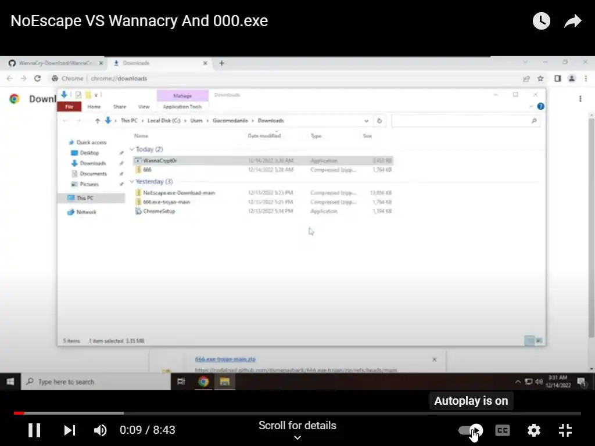Open Downloads in navigation pane
Screen dimensions: 595x446
(x=92, y=163)
